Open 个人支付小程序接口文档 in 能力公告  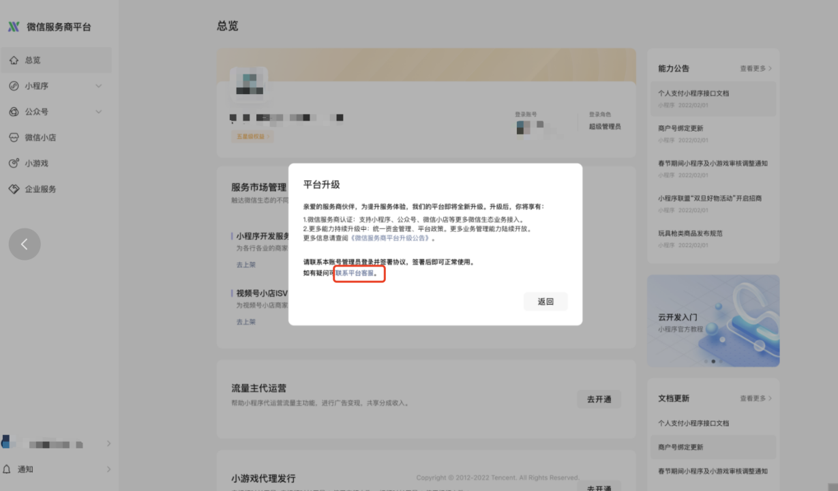[713, 98]
